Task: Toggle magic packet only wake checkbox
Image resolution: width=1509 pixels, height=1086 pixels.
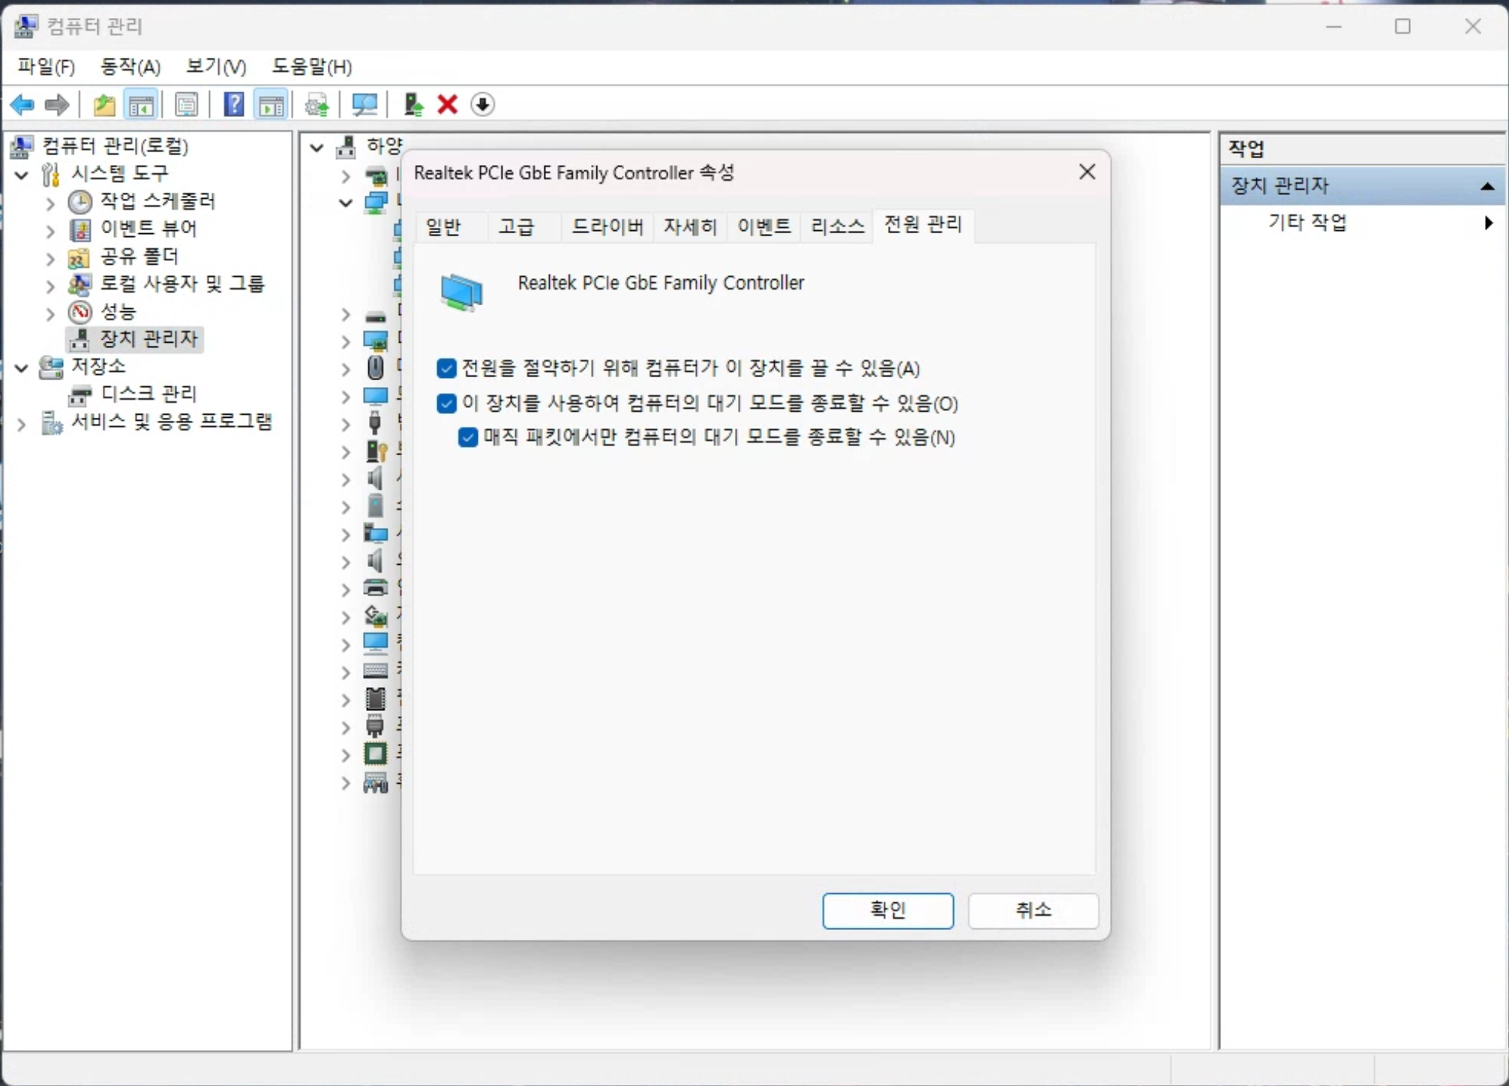Action: pos(468,437)
